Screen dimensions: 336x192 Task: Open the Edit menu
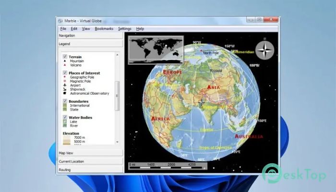click(x=74, y=29)
